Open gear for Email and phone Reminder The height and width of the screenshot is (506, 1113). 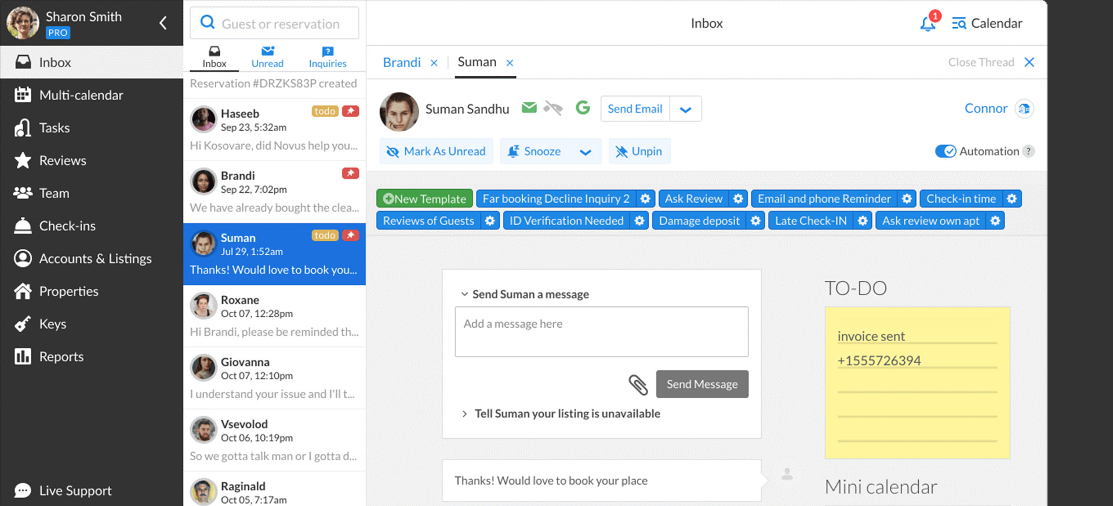pyautogui.click(x=907, y=199)
